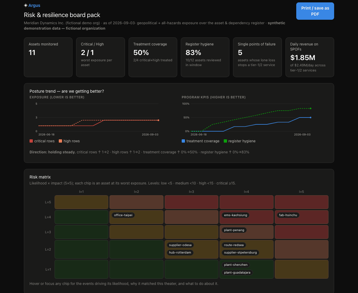Click the Posture trend heading
Image resolution: width=358 pixels, height=293 pixels.
(x=67, y=91)
